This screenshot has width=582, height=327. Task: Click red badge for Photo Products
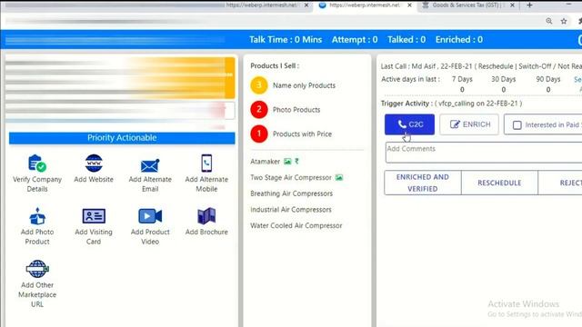click(x=258, y=109)
